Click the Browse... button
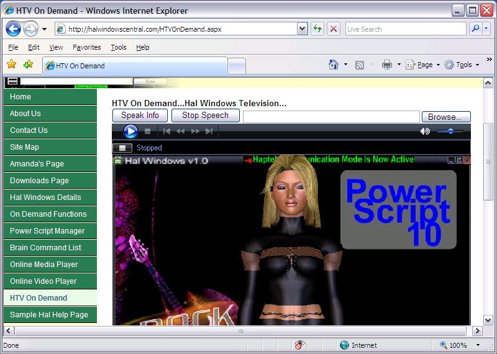This screenshot has height=354, width=497. point(446,117)
